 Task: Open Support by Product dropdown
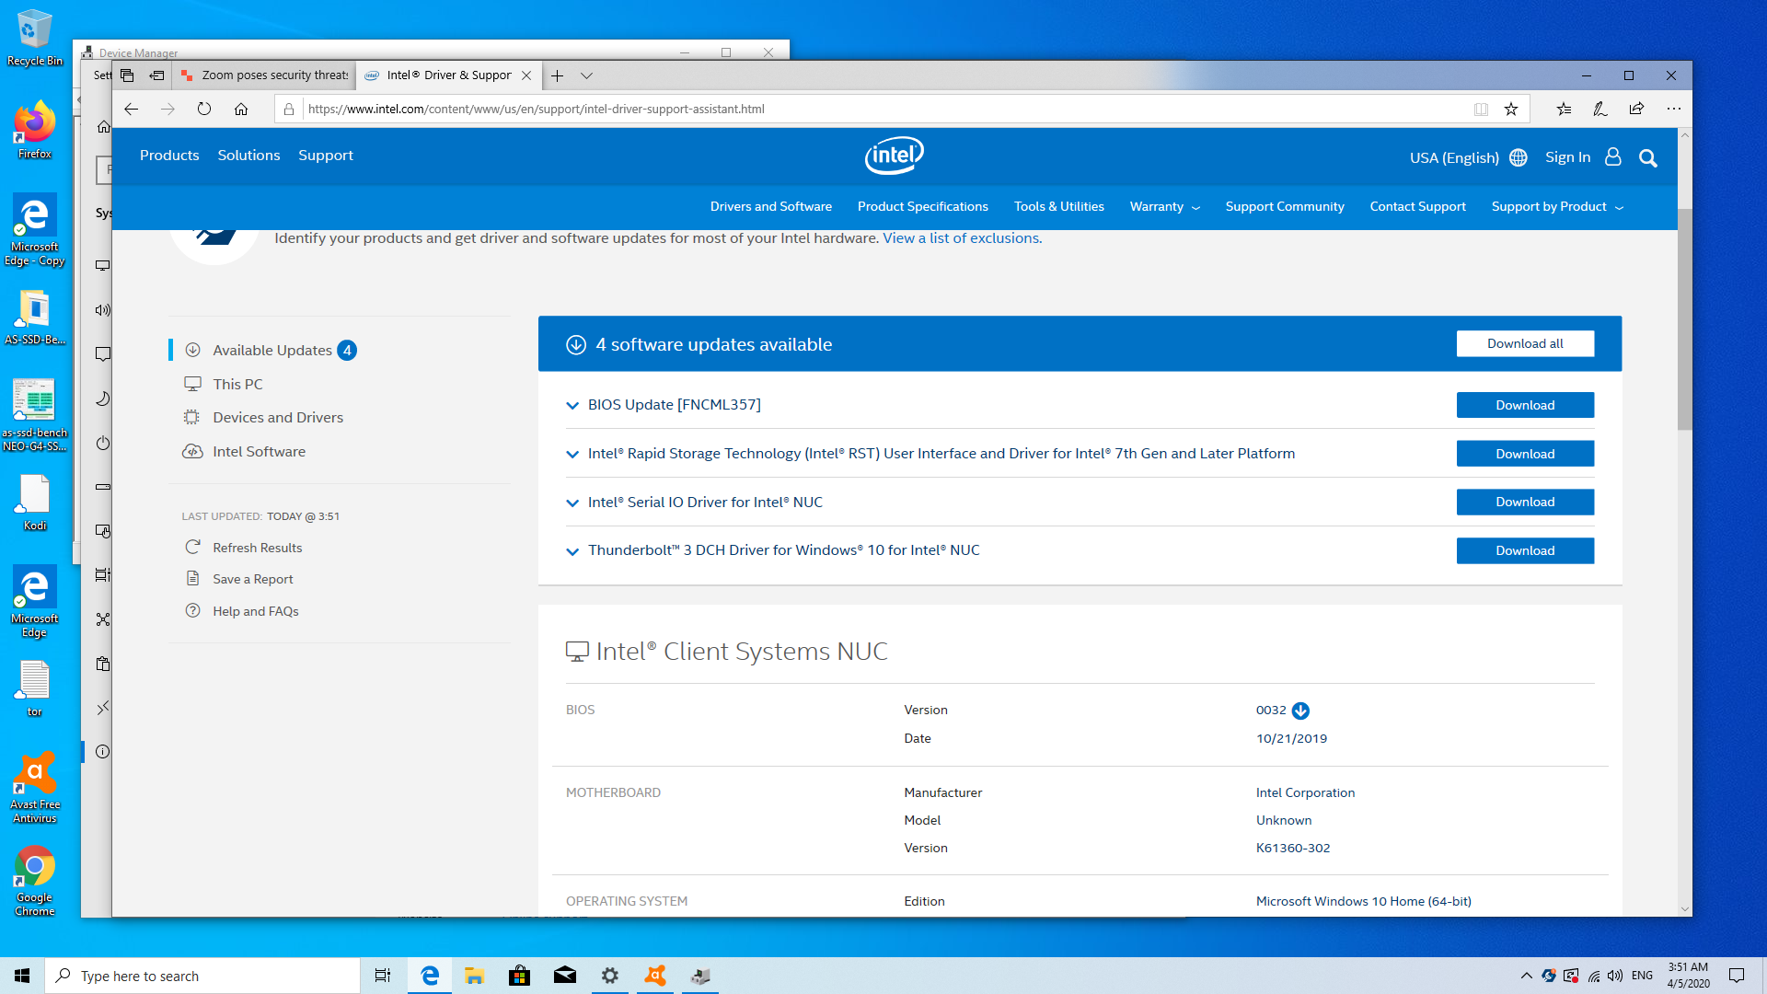point(1556,207)
